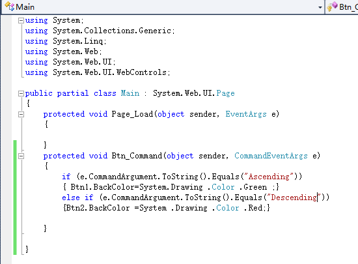Click System.Collections.Generic using line
The width and height of the screenshot is (358, 264).
point(100,31)
